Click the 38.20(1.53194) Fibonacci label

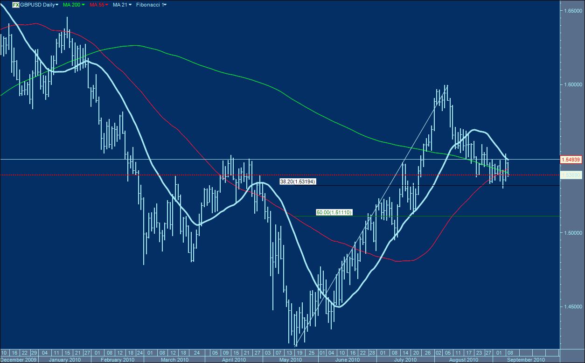pos(298,181)
